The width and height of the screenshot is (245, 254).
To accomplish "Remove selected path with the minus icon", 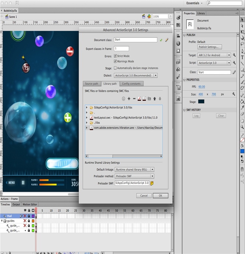I will tap(134, 99).
